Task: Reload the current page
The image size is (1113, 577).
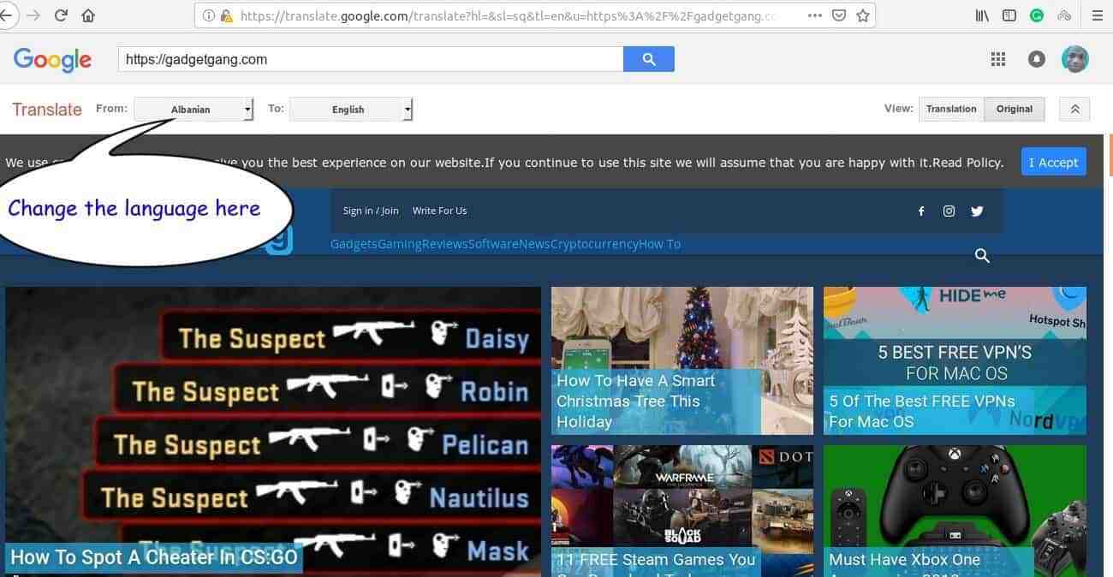Action: [x=61, y=15]
